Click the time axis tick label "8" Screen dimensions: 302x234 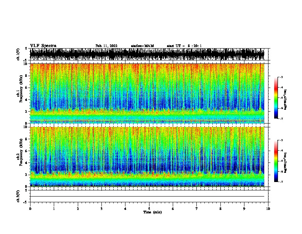(220, 209)
